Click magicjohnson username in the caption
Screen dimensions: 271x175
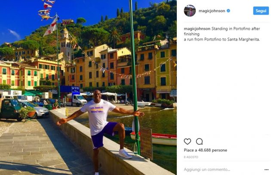click(x=197, y=28)
